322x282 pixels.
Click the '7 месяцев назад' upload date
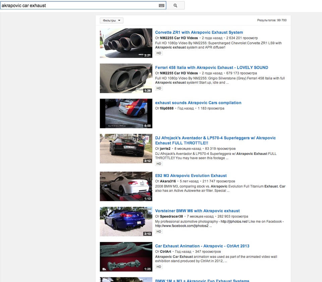click(x=200, y=216)
